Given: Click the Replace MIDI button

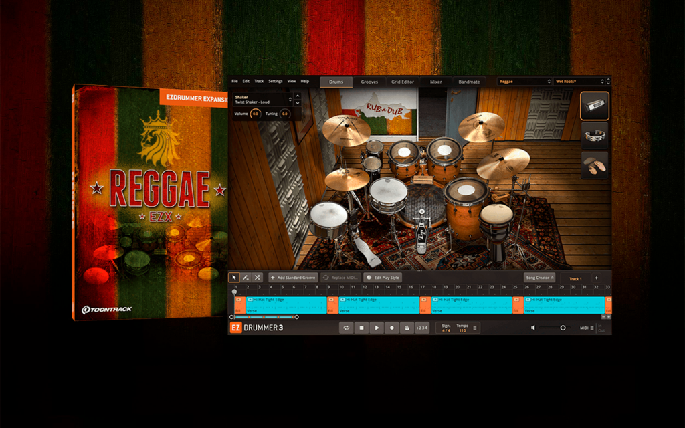Looking at the screenshot, I should click(x=340, y=278).
